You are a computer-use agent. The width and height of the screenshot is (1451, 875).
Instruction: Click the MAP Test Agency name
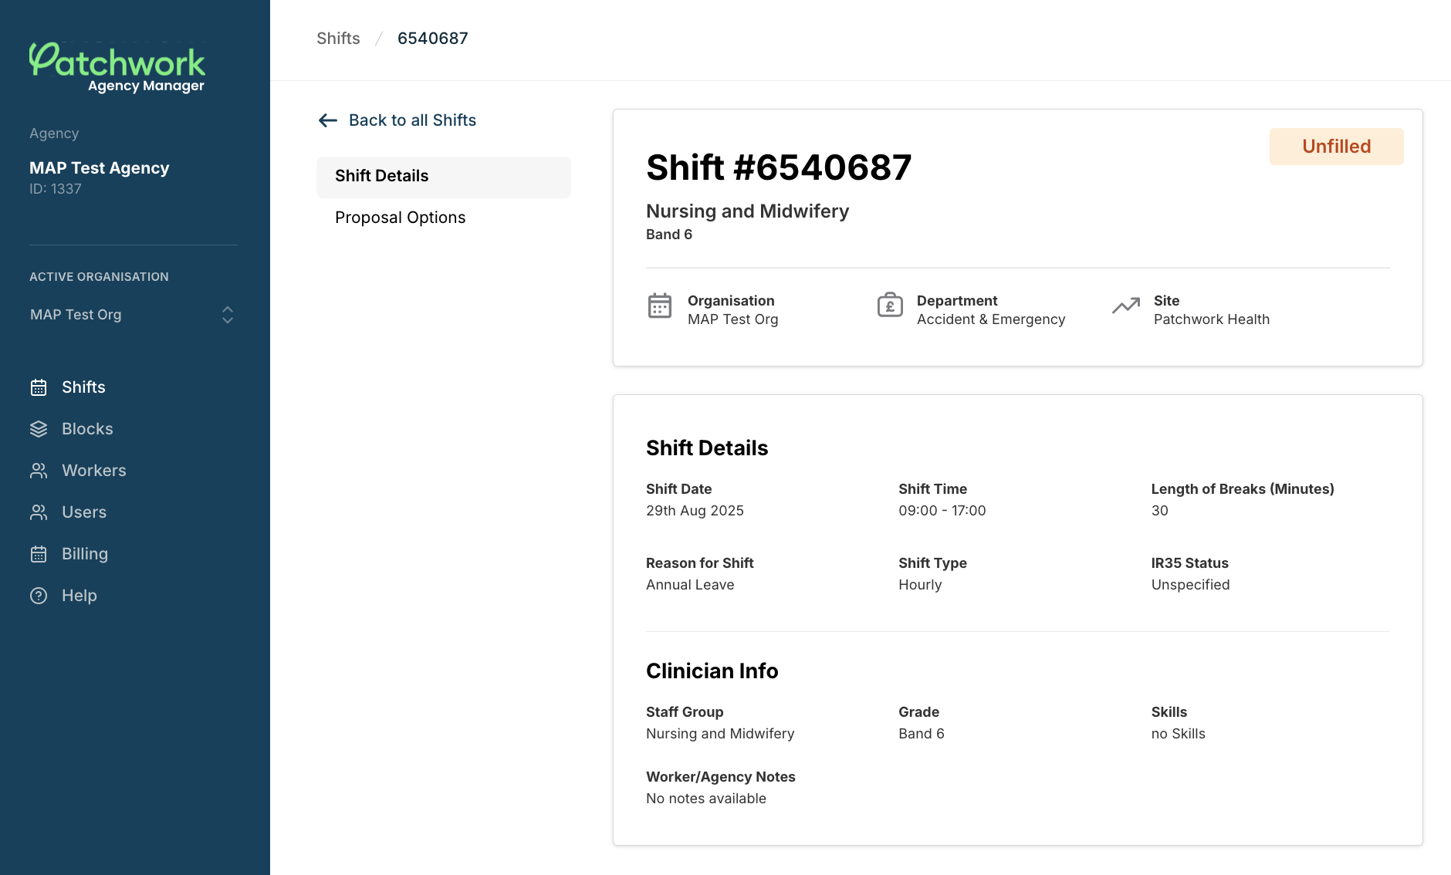pyautogui.click(x=99, y=167)
